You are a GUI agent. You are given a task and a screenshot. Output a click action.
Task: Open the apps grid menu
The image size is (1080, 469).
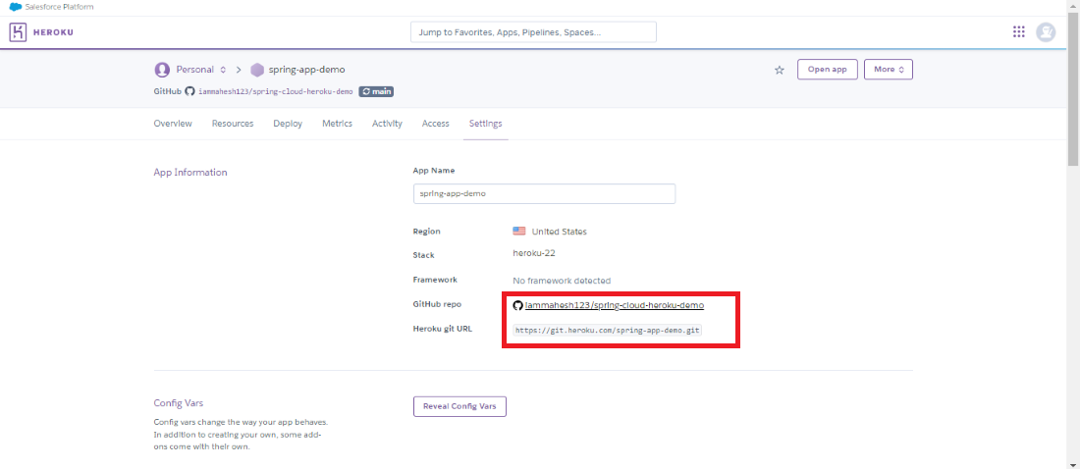pyautogui.click(x=1019, y=32)
